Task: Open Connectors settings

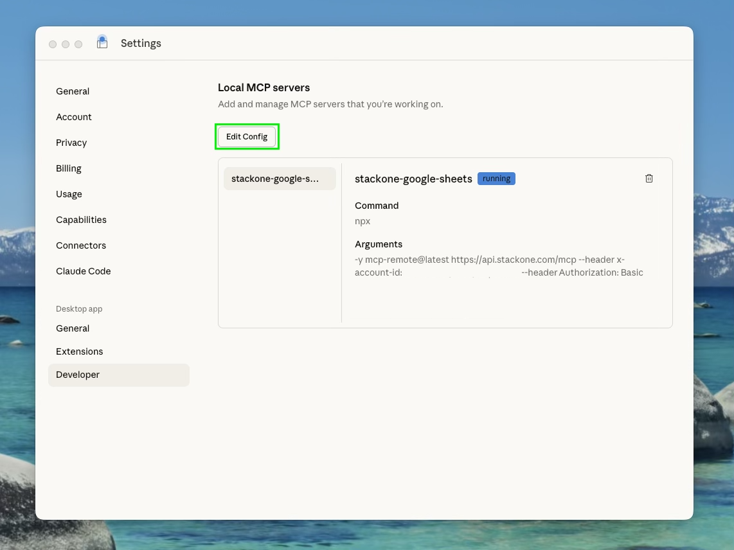Action: coord(81,245)
